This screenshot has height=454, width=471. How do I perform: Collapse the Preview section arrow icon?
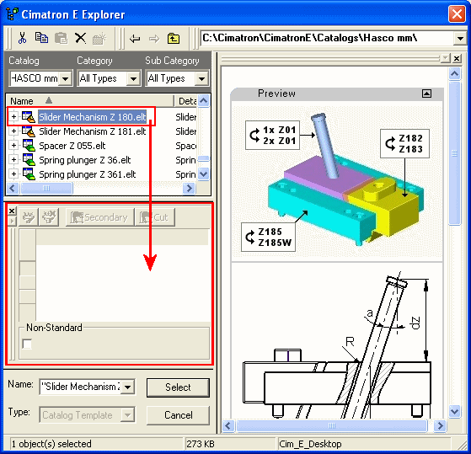coord(426,93)
